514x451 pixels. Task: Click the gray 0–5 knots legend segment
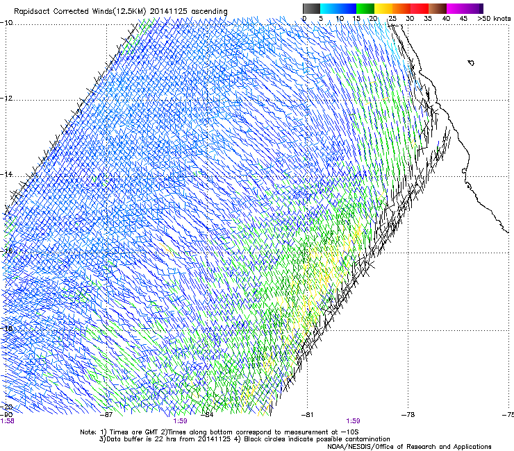[311, 8]
